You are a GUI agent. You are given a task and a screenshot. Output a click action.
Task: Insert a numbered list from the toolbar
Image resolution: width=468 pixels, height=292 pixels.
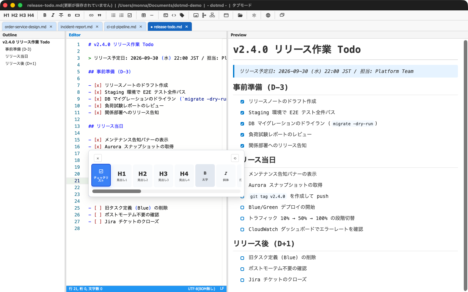(x=122, y=15)
